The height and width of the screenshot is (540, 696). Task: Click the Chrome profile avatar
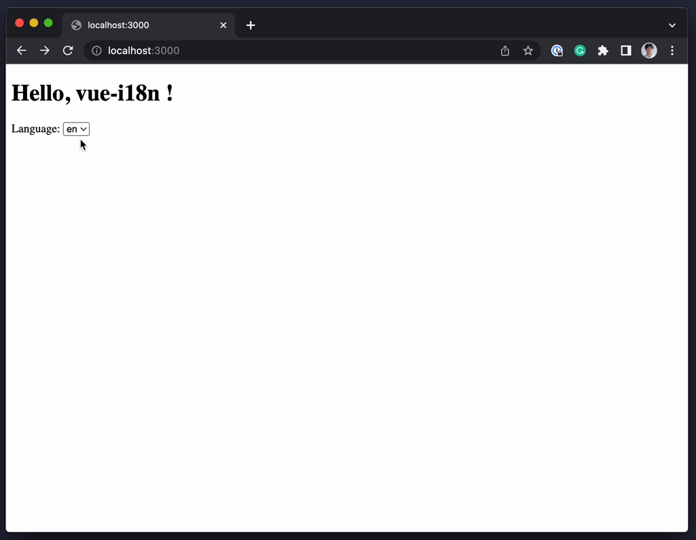tap(649, 50)
